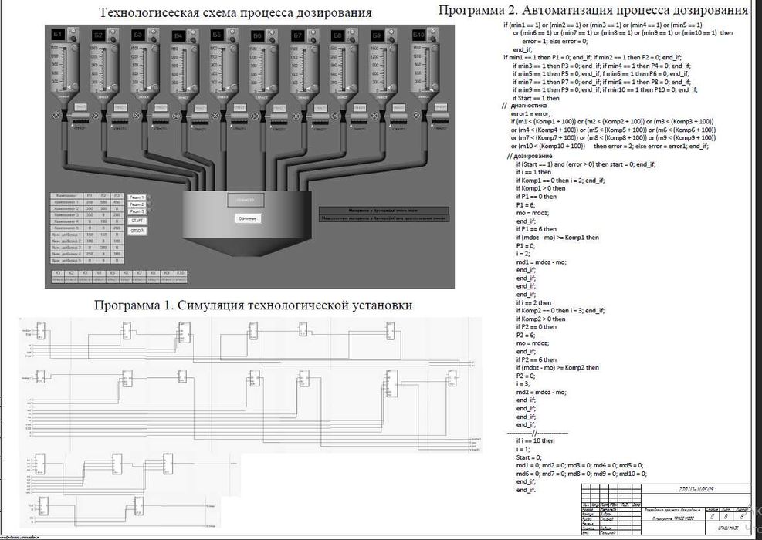Image resolution: width=762 pixels, height=540 pixels.
Task: Click the small triangle below Б1 dosing display
Action: coord(73,125)
